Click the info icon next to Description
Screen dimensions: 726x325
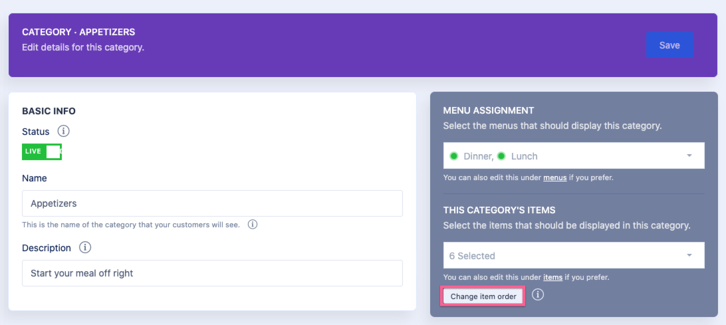[x=85, y=247]
